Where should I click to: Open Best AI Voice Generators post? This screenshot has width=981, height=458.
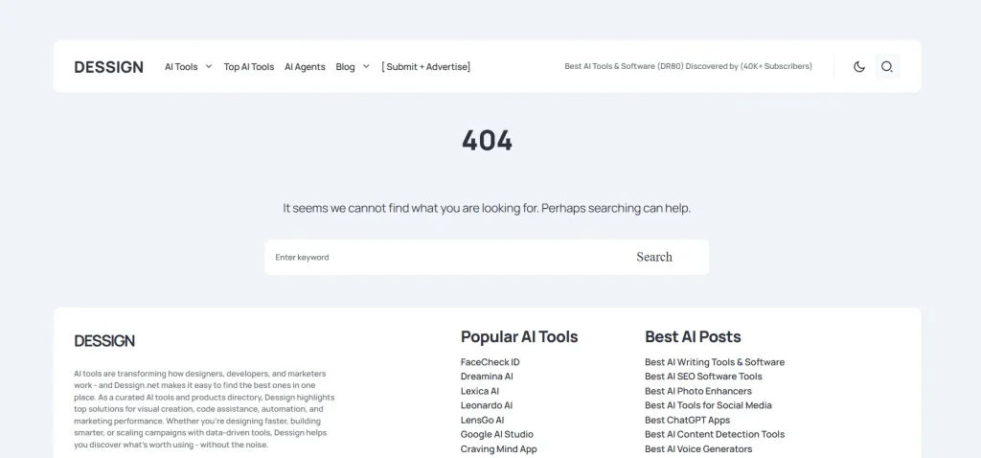[x=698, y=448]
